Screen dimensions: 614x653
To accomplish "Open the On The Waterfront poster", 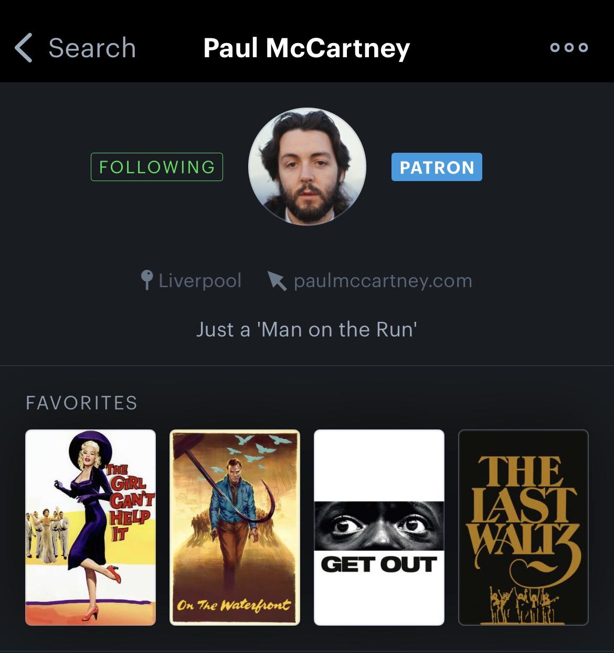I will 235,528.
